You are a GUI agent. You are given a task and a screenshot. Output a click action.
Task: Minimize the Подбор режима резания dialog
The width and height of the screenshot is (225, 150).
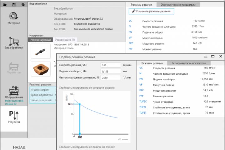(x=206, y=57)
